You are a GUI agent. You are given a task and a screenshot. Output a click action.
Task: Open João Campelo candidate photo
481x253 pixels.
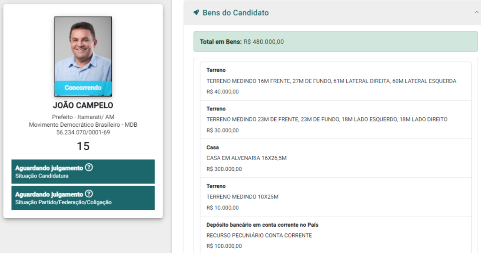click(83, 56)
